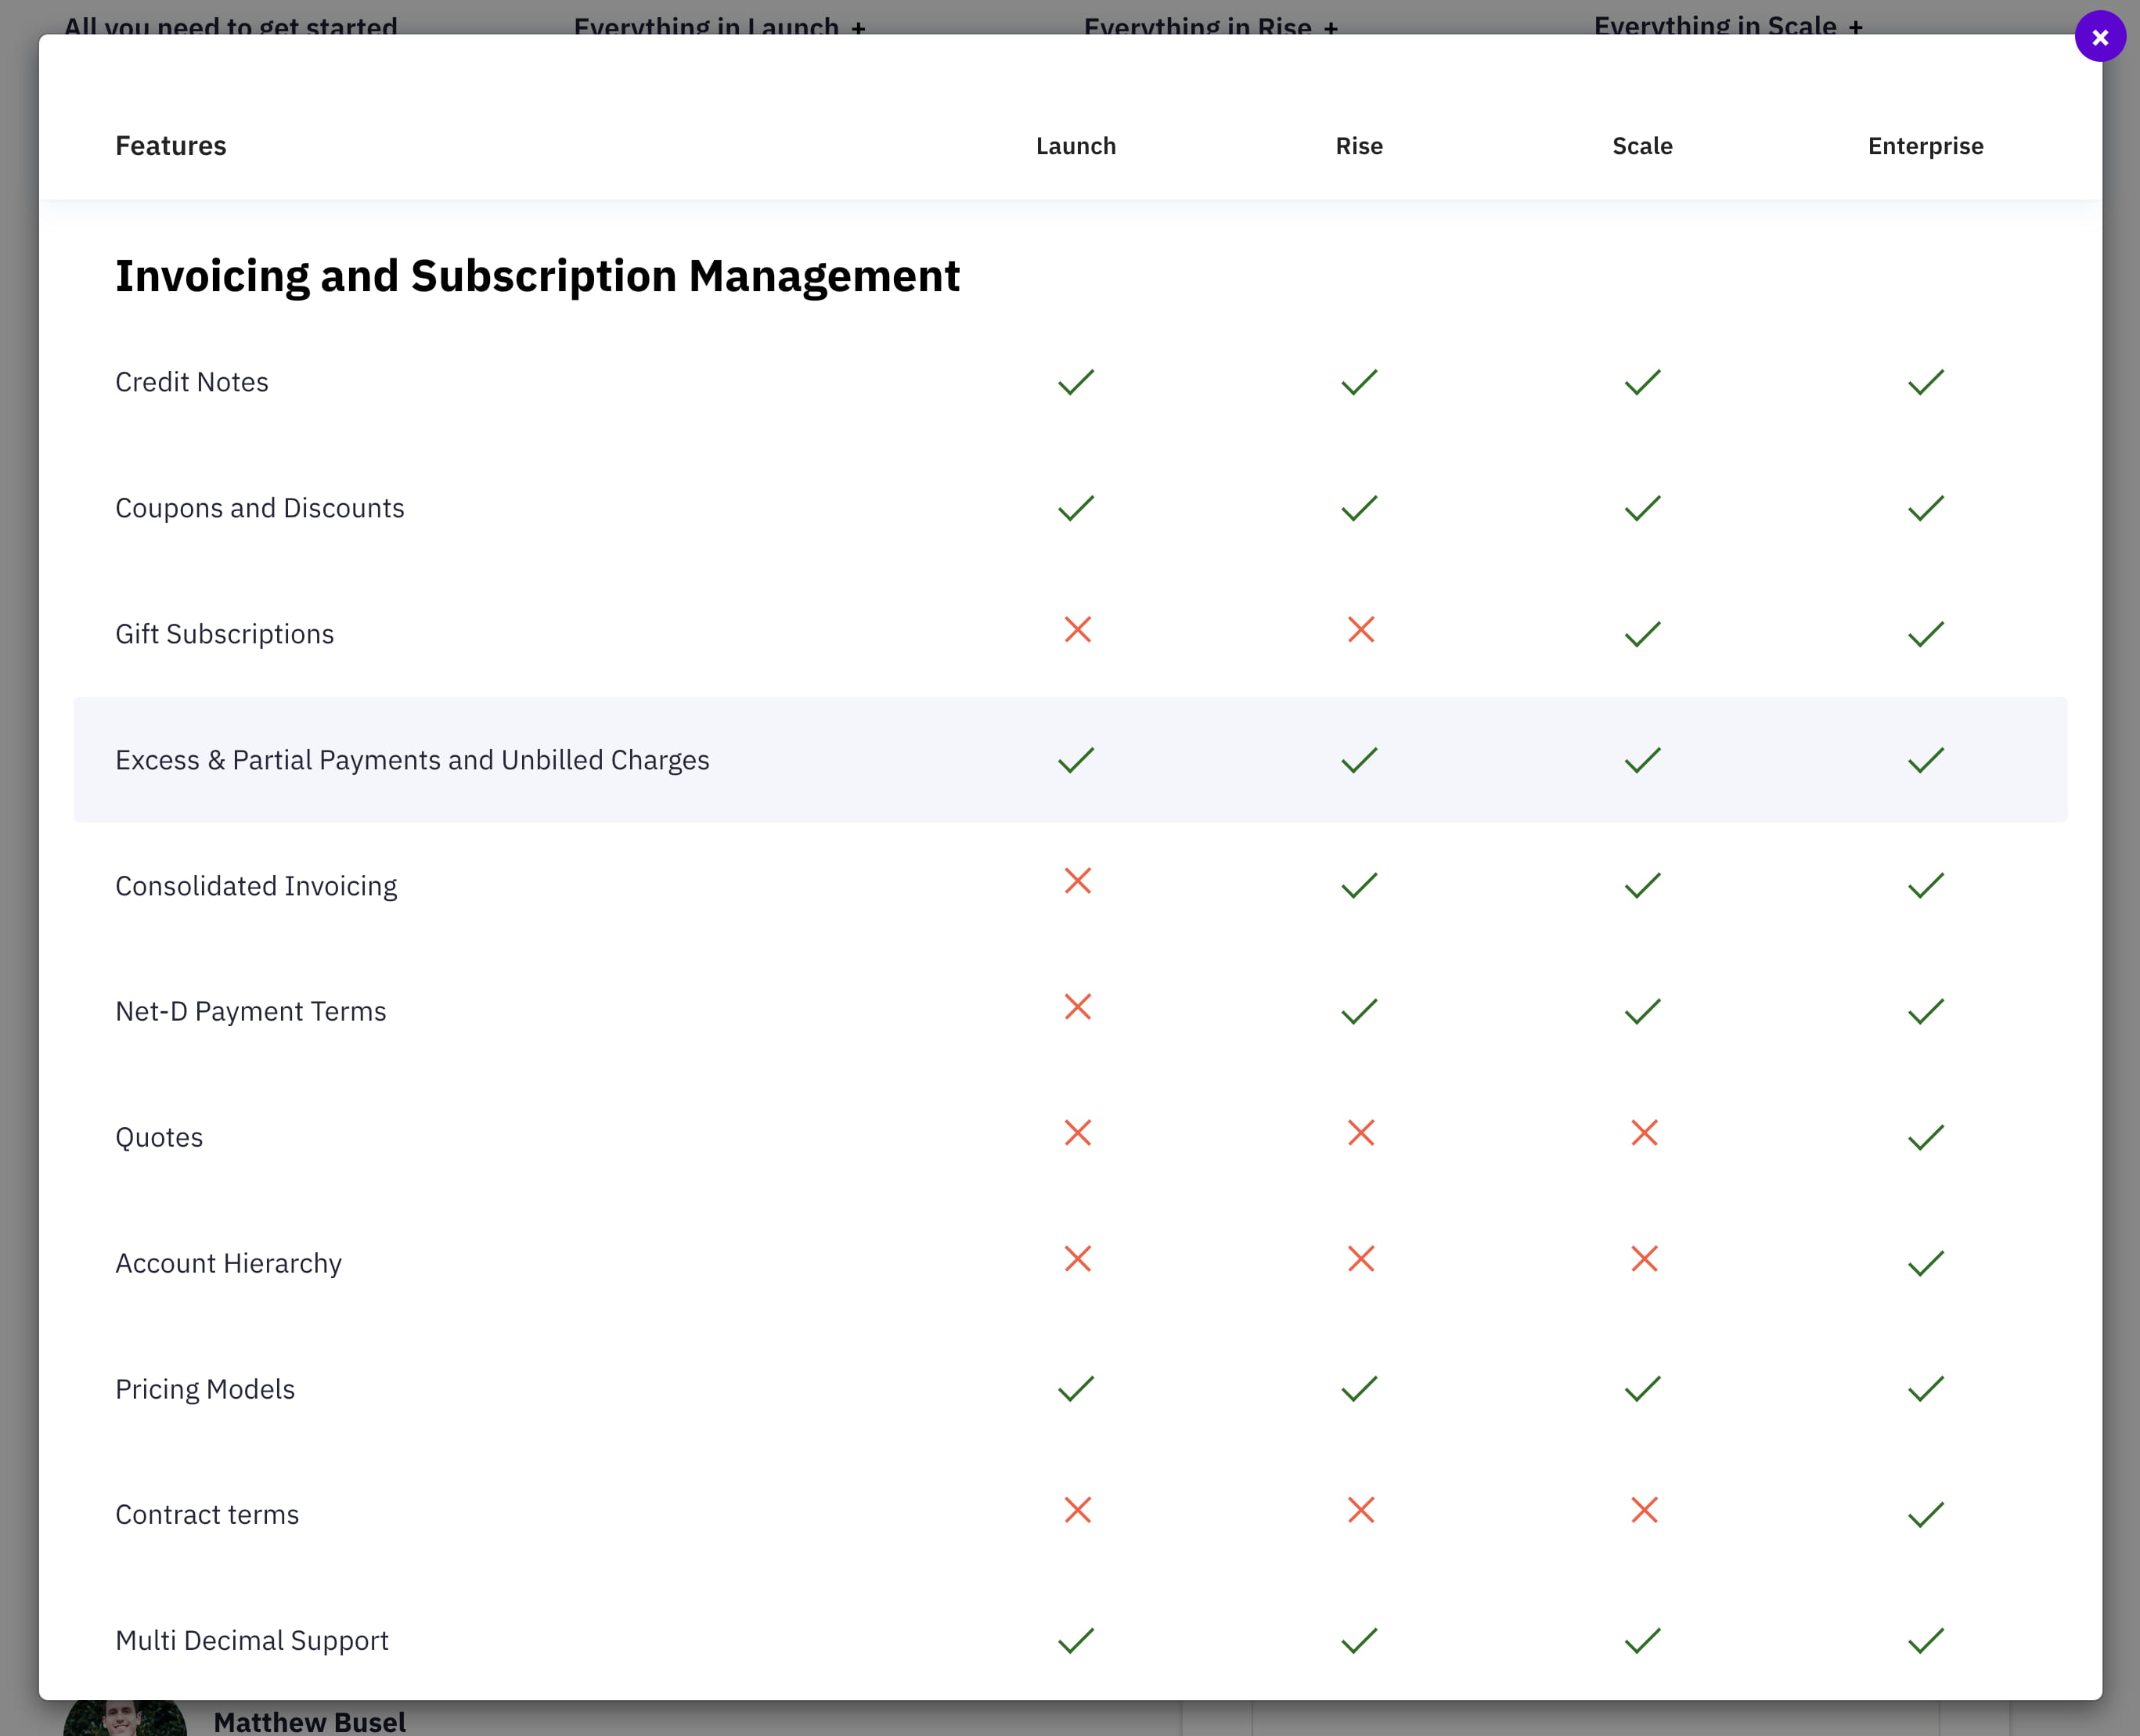The image size is (2140, 1736).
Task: Click Scale checkmark for Pricing Models
Action: point(1642,1389)
